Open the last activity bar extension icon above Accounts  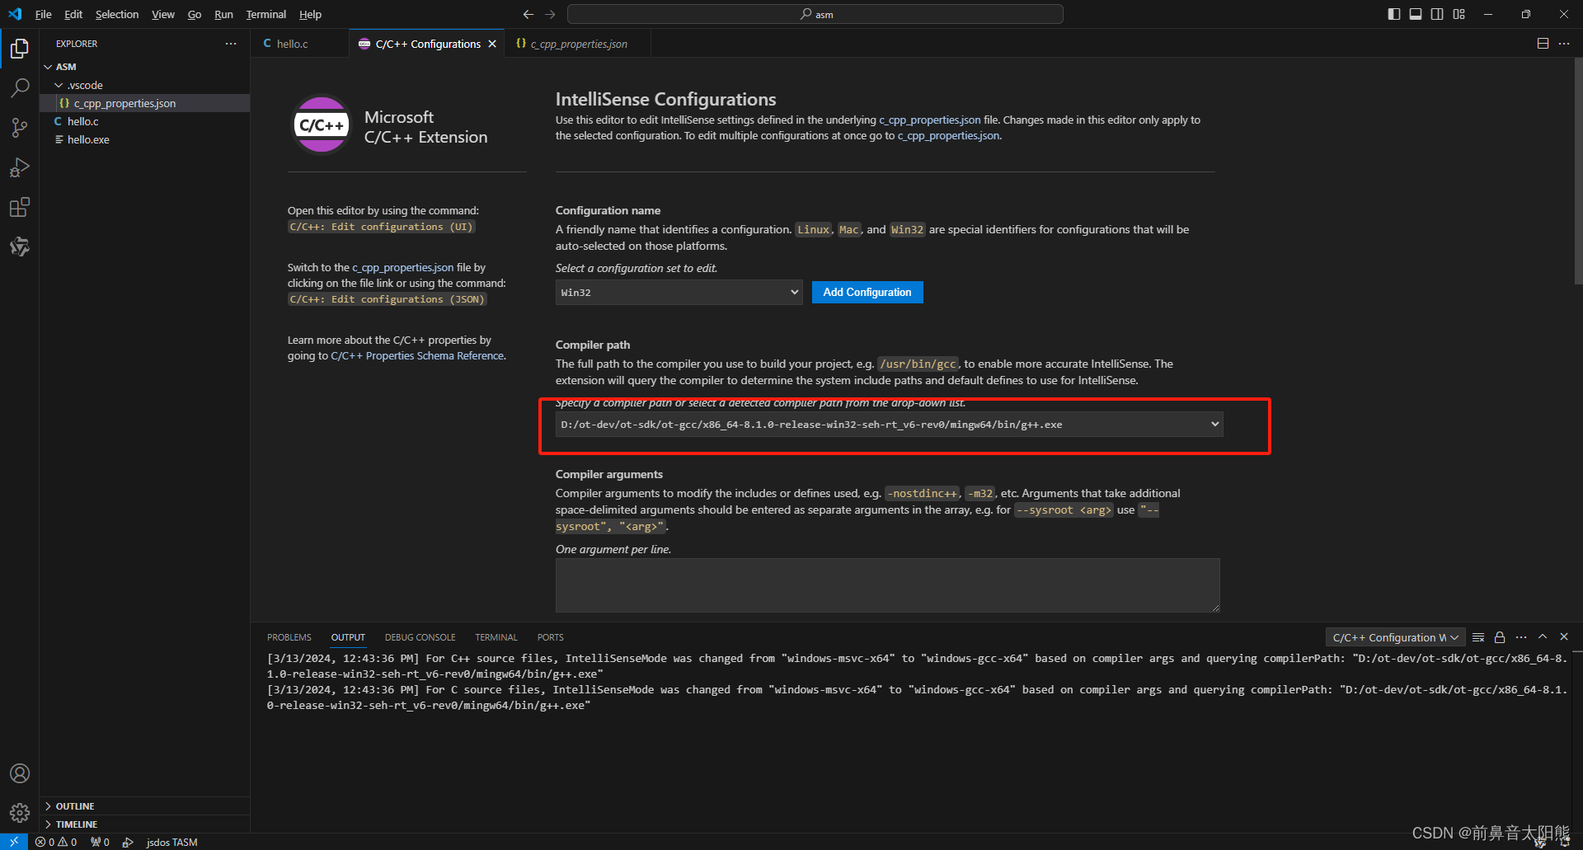click(20, 247)
